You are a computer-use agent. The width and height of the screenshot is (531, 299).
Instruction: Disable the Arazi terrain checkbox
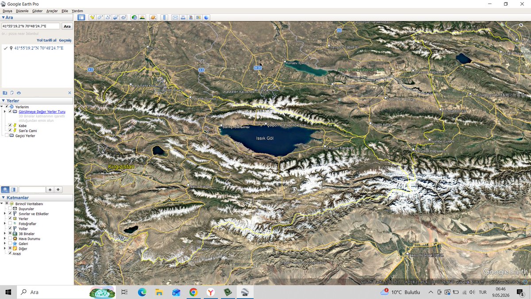click(10, 253)
